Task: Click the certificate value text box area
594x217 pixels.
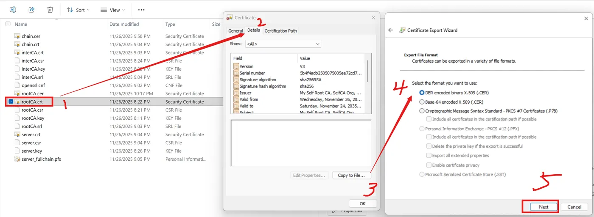Action: coord(301,143)
